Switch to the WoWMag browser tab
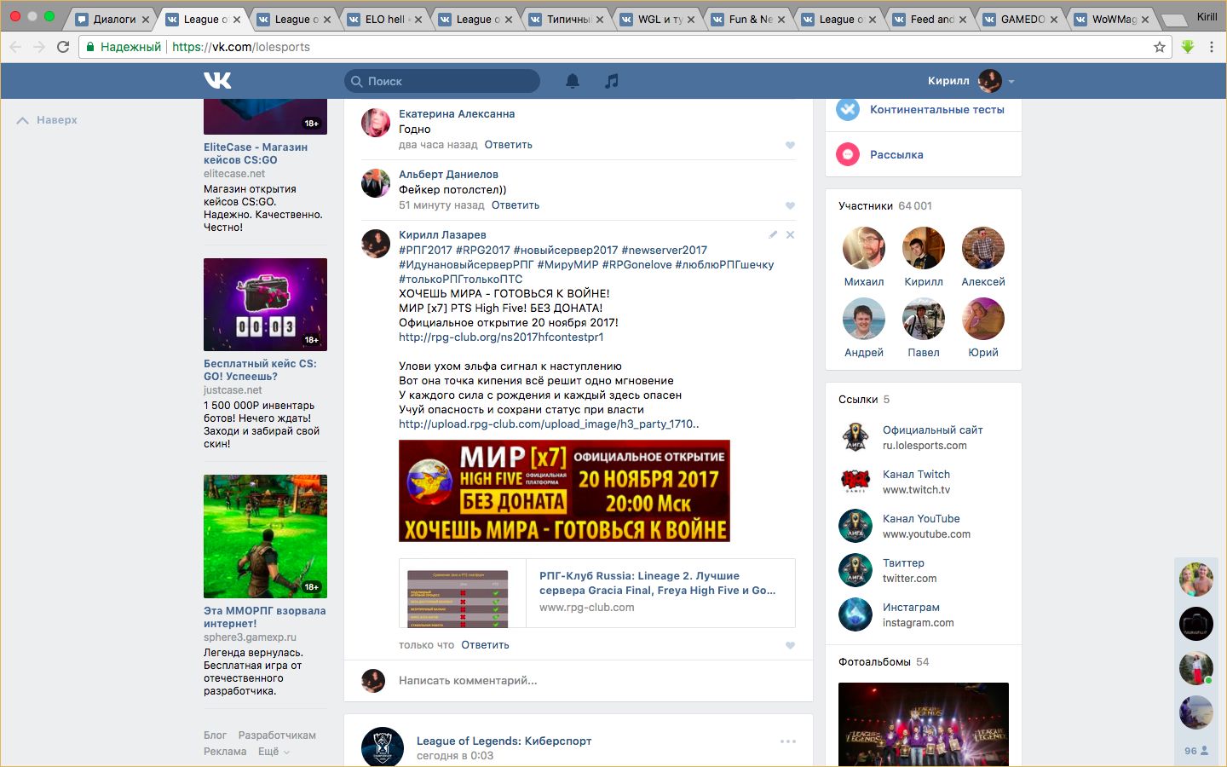The image size is (1227, 767). (1111, 19)
